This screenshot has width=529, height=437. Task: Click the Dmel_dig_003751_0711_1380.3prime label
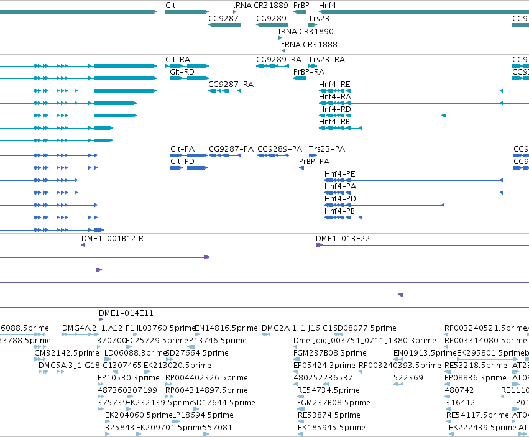coord(365,341)
